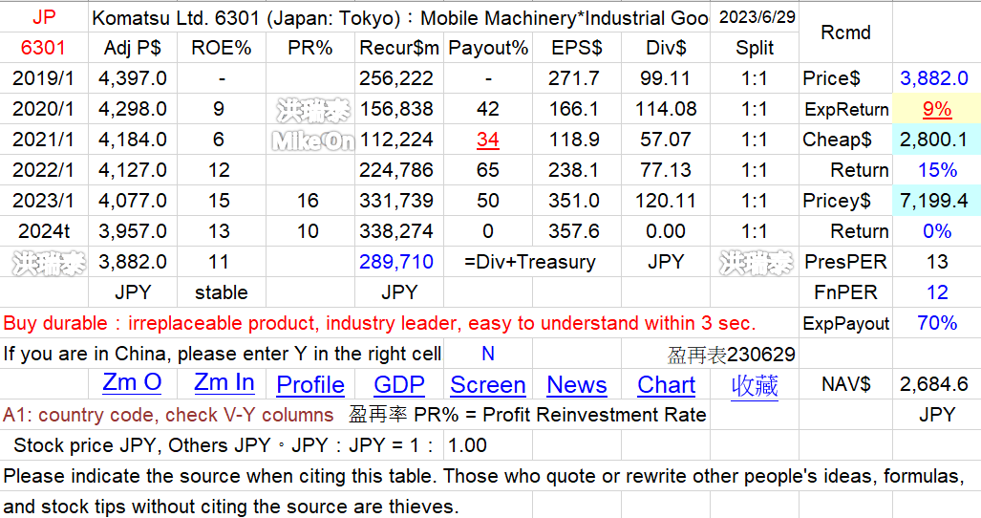Click the FnPER value 12
This screenshot has width=981, height=518.
(936, 292)
